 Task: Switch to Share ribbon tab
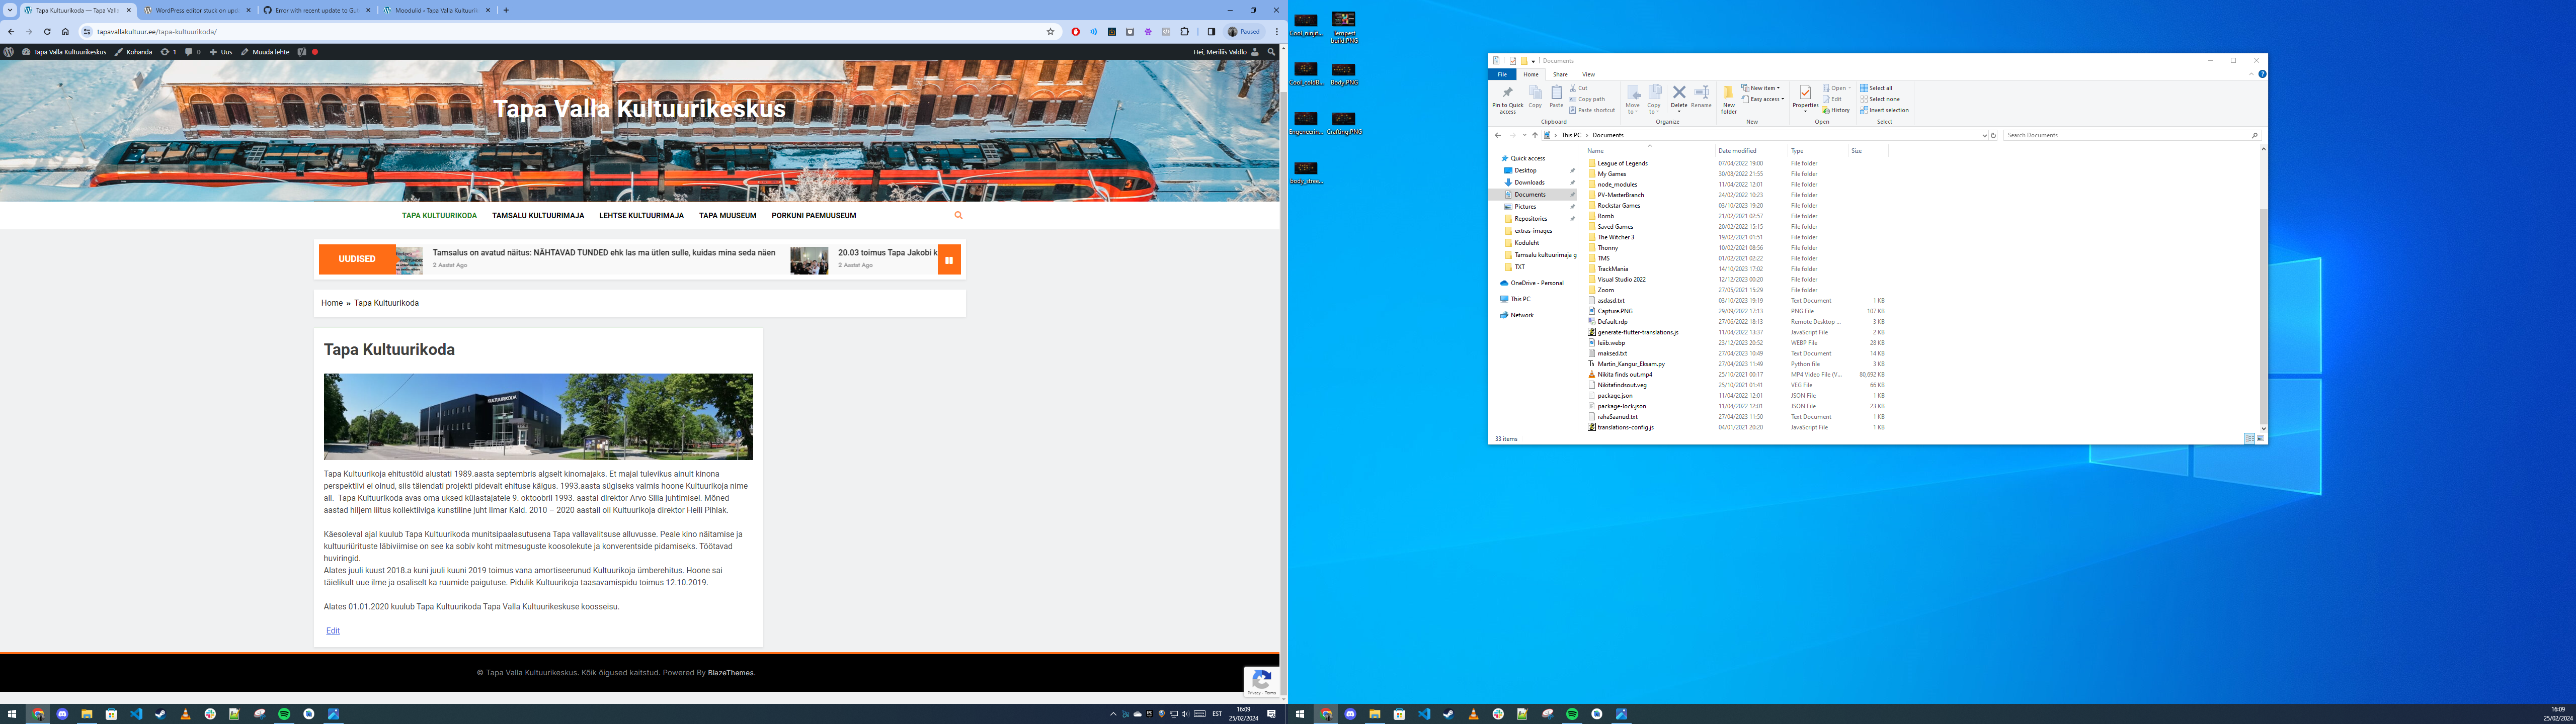[1560, 74]
